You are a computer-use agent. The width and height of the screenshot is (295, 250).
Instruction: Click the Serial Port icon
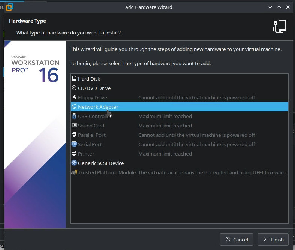click(74, 144)
